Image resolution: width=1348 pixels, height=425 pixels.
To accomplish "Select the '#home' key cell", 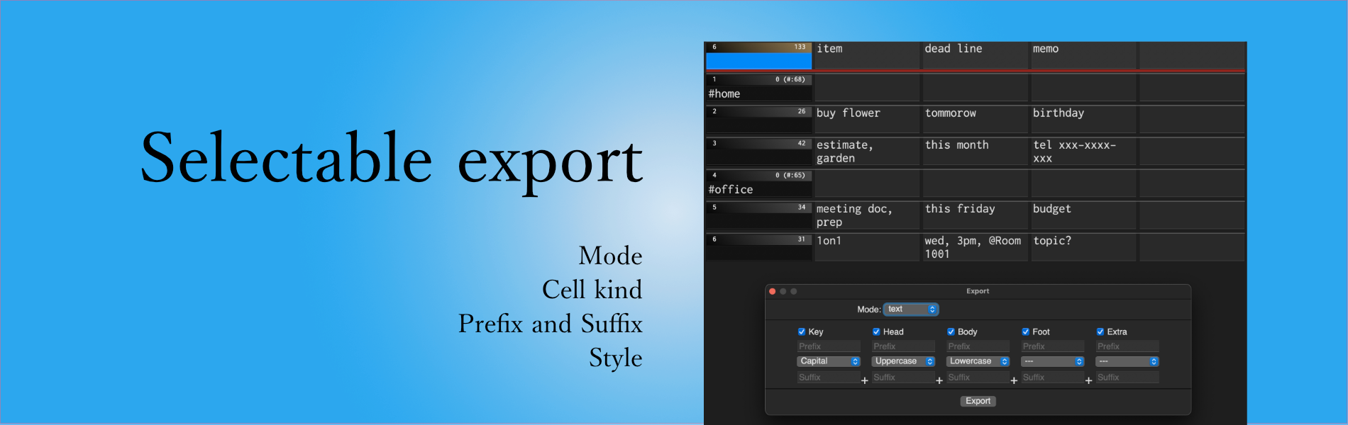I will coord(758,88).
